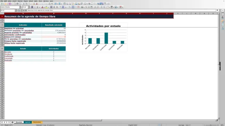
Task: Open the File menu
Action: (x=2, y=1)
